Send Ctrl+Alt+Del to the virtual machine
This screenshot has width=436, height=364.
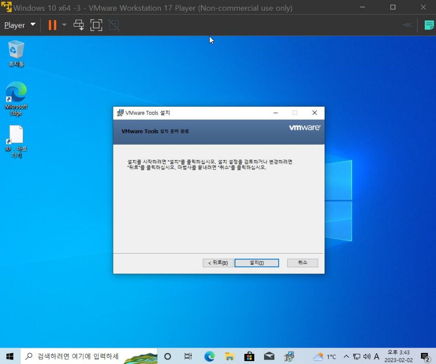(x=78, y=25)
